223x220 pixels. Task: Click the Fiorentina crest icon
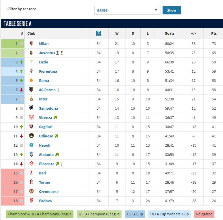coord(32,71)
